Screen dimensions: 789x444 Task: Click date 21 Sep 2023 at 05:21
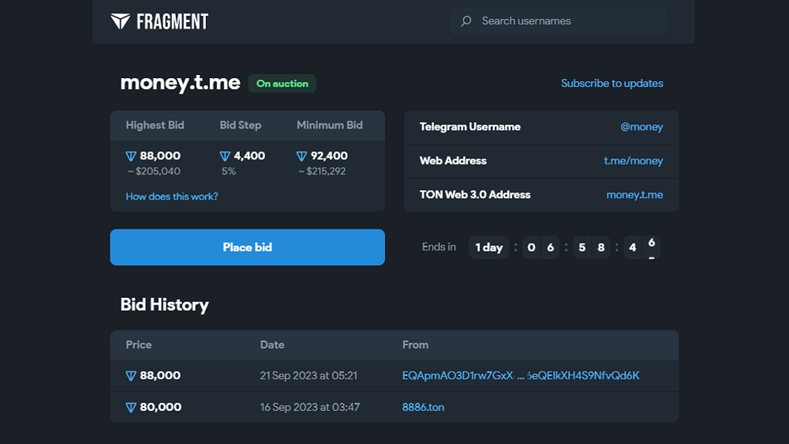[308, 375]
